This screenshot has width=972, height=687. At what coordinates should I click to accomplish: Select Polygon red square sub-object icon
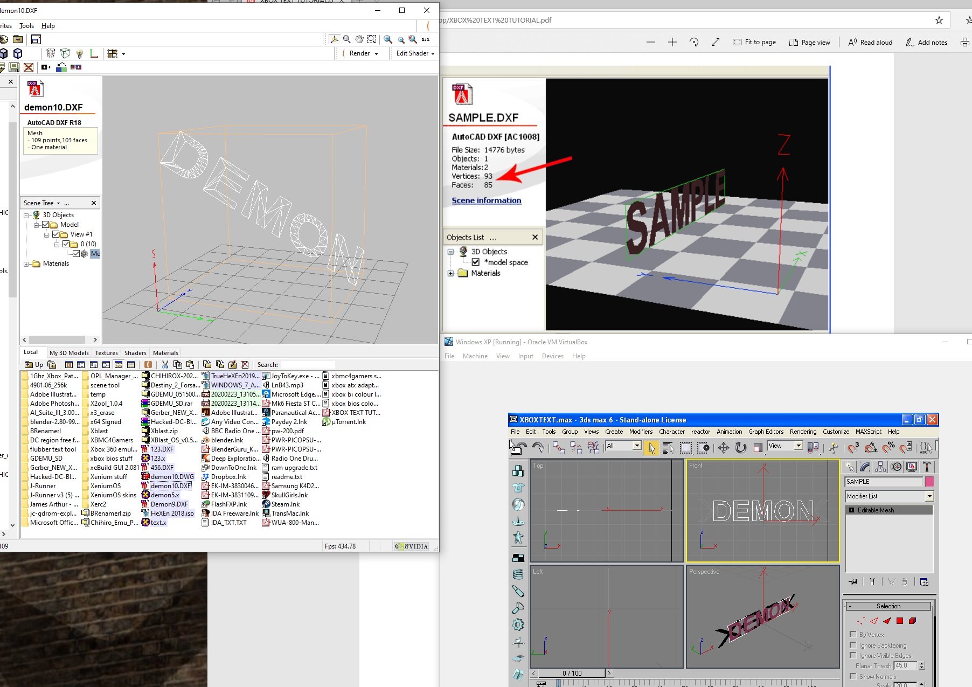pyautogui.click(x=900, y=621)
